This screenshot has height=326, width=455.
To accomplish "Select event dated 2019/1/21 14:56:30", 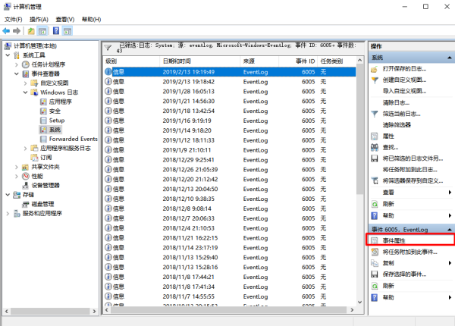I will click(188, 100).
